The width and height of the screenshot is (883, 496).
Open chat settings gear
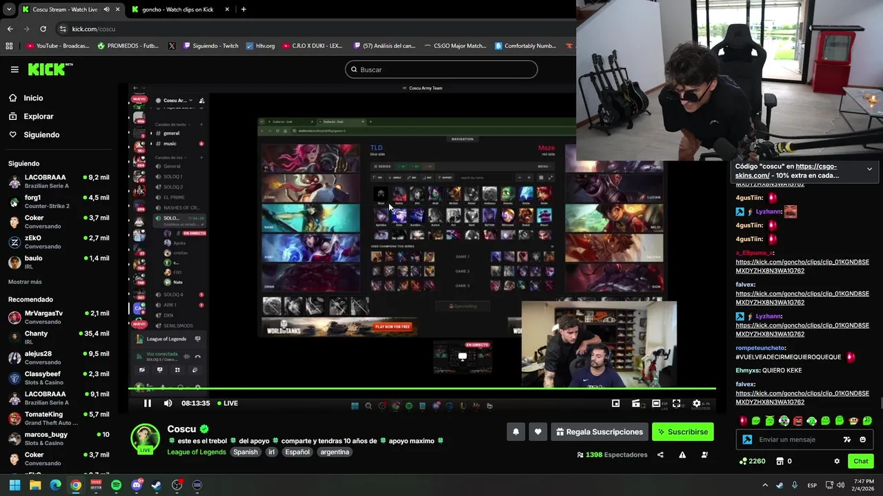point(837,461)
